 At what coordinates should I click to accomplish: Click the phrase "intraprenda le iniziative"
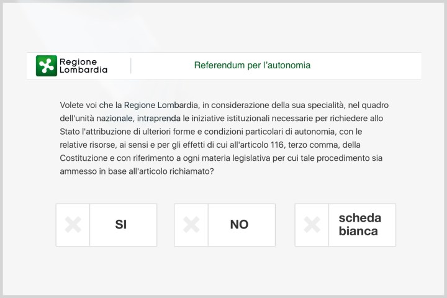coord(177,117)
